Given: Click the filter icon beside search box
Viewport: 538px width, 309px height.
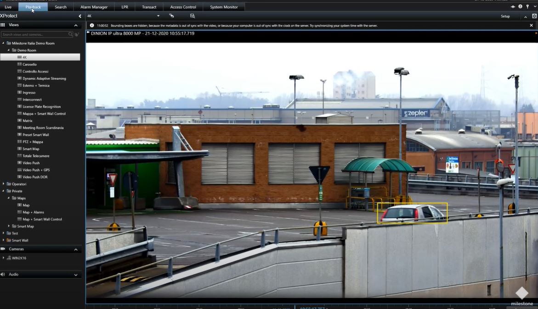Looking at the screenshot, I should click(x=77, y=34).
